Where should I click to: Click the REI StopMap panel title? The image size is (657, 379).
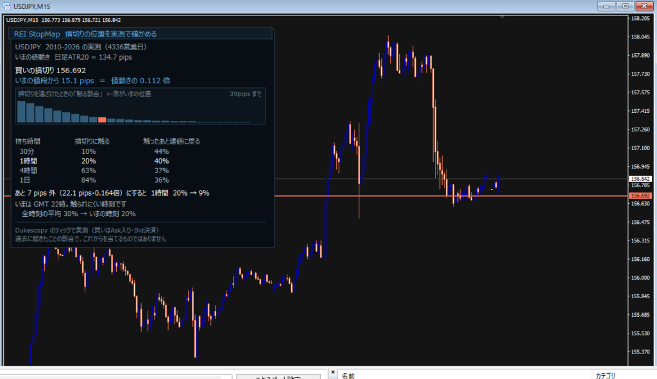point(85,34)
